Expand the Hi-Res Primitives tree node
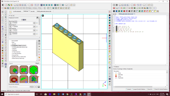Screen dimensions: 170x96 click(11, 52)
